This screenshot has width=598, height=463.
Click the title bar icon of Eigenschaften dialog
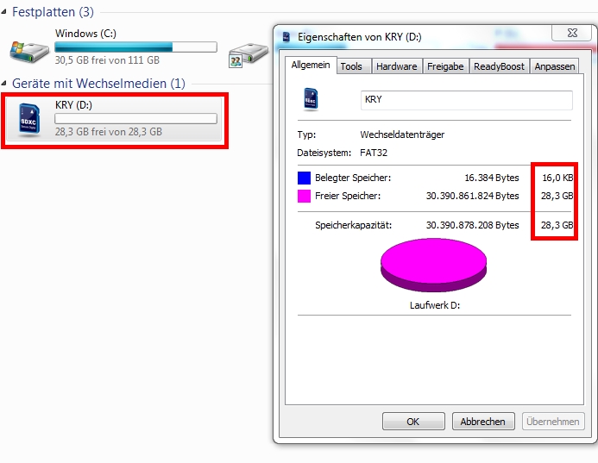(x=286, y=37)
